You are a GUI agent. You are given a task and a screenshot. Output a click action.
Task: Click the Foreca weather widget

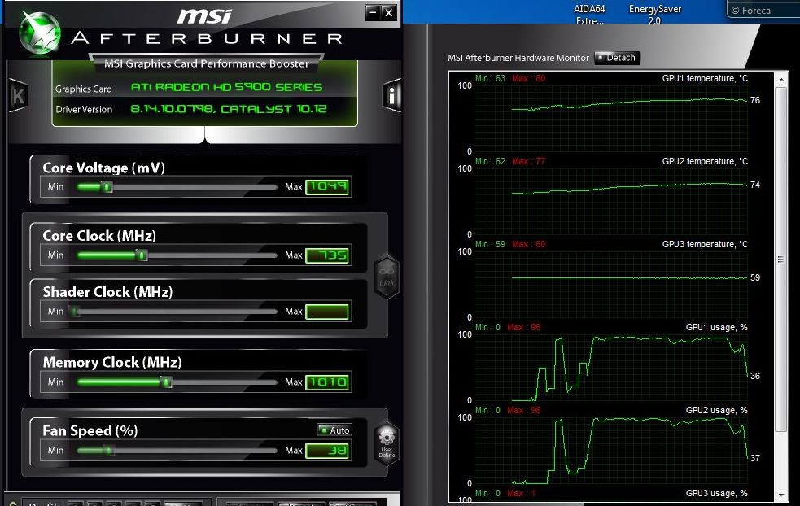click(763, 10)
